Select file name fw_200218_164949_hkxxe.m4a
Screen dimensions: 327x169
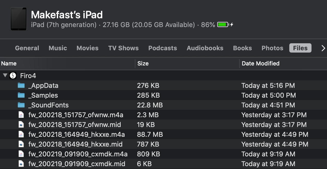77,134
